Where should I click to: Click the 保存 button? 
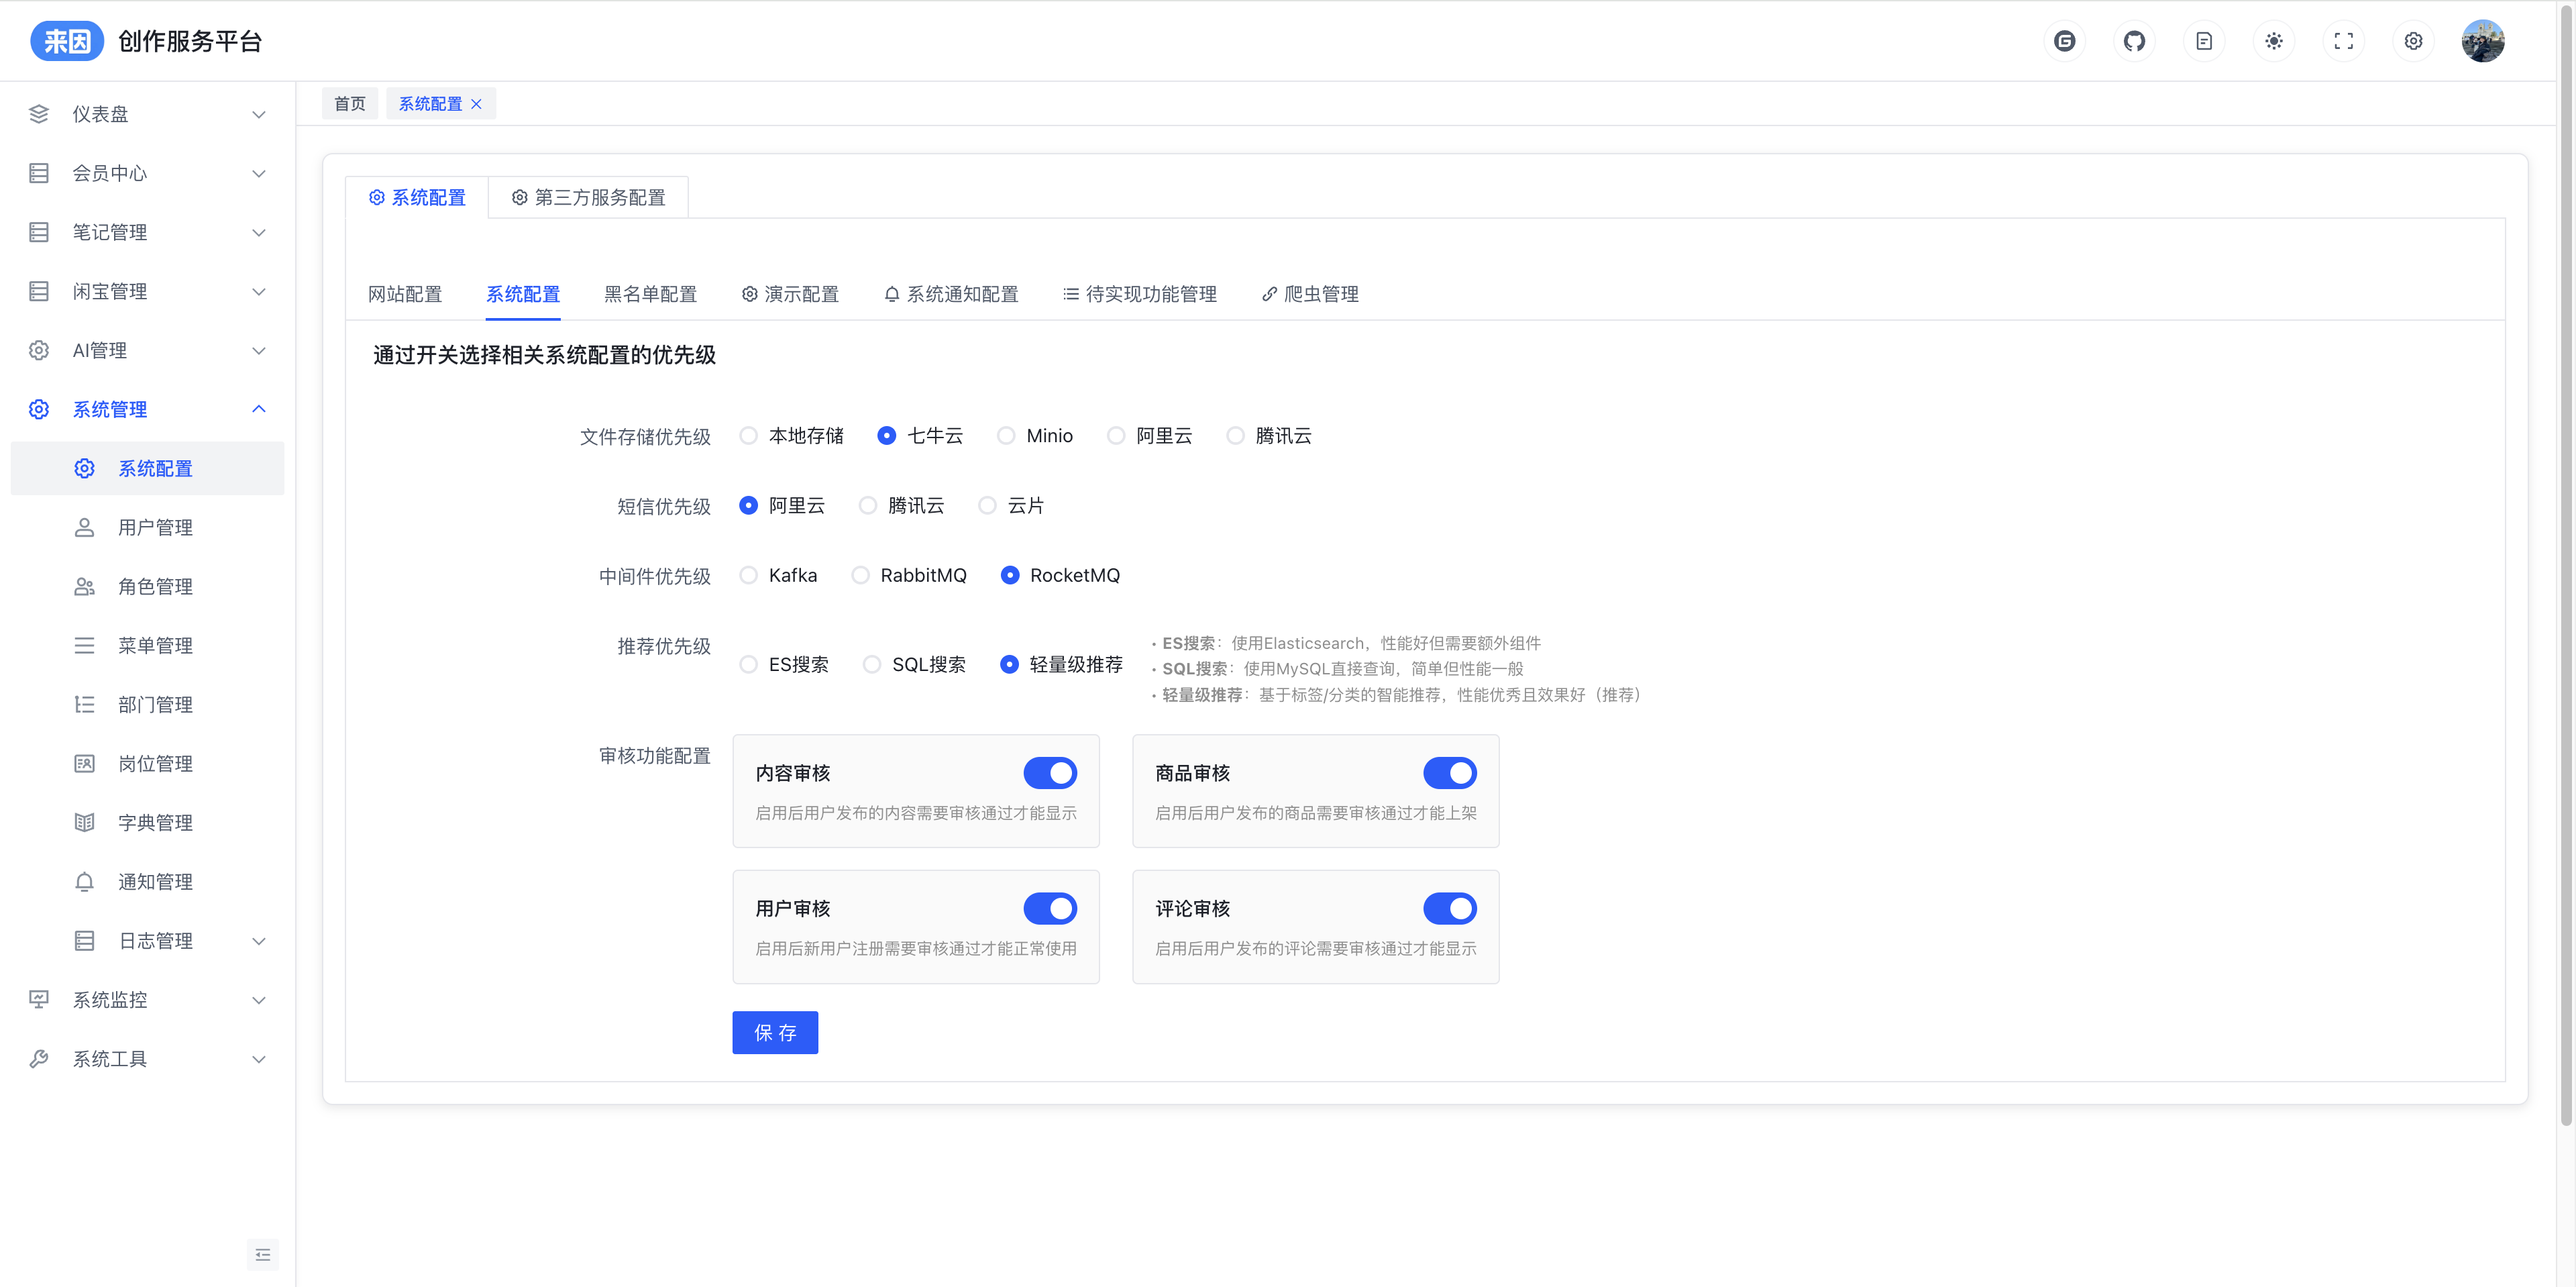775,1032
